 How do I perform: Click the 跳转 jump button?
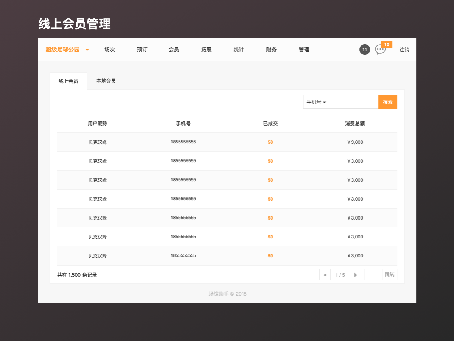click(390, 274)
